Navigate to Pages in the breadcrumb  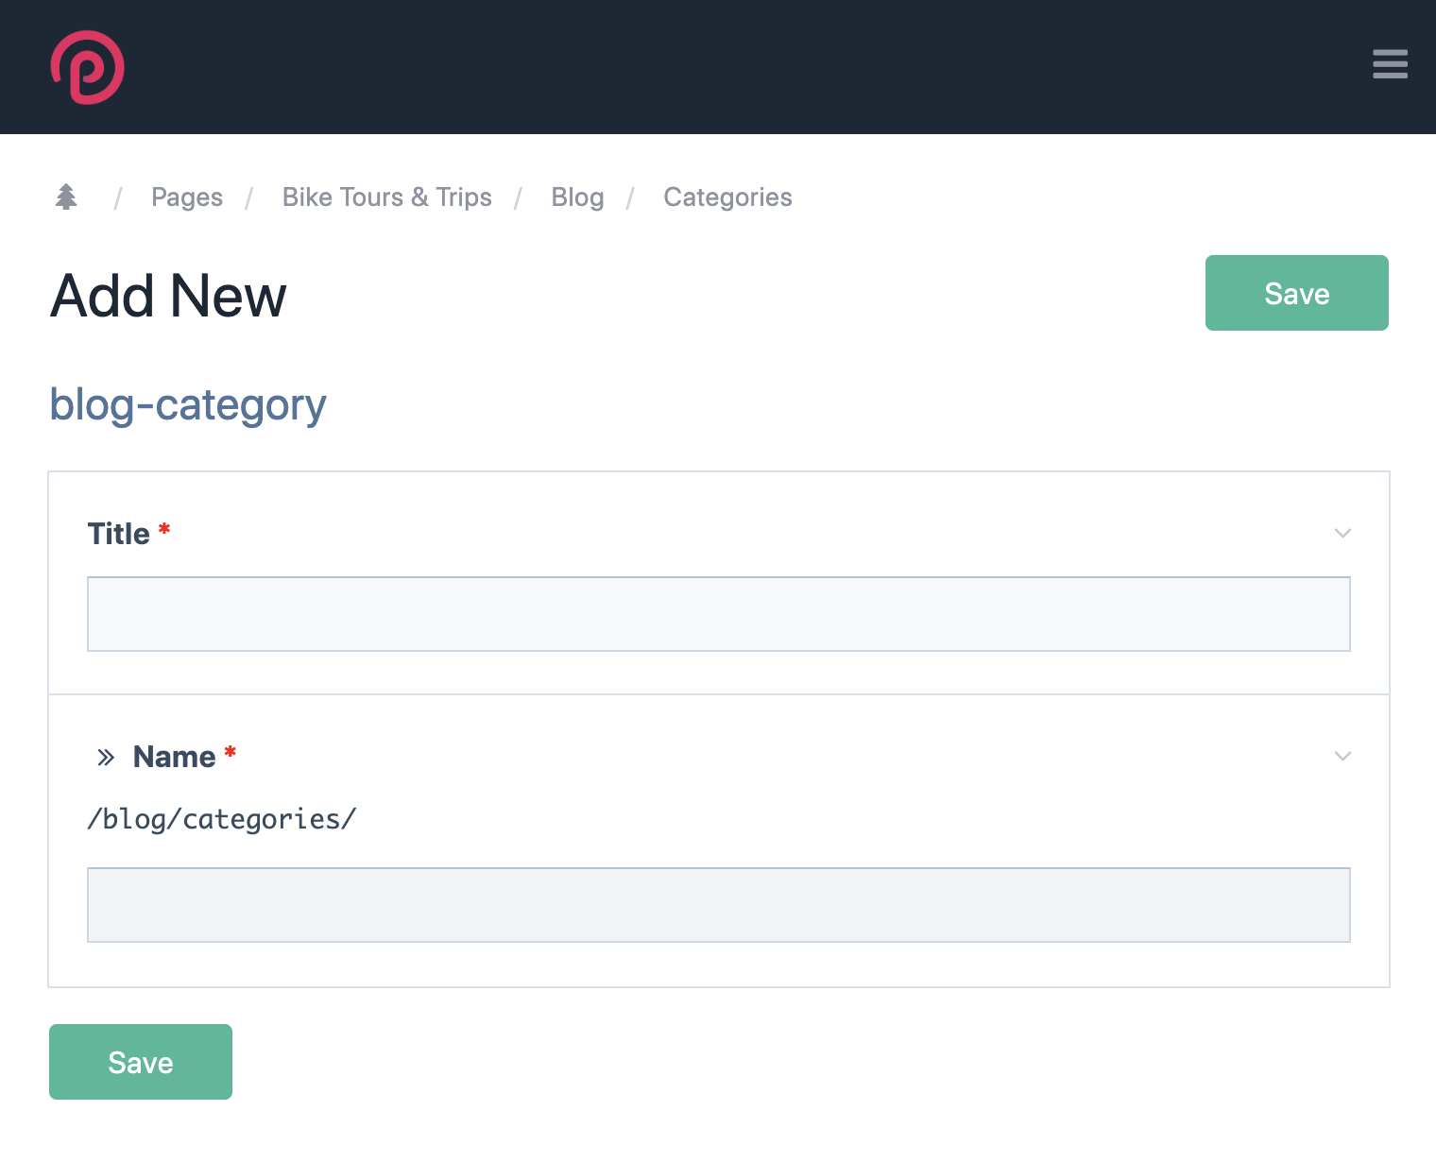(x=186, y=197)
